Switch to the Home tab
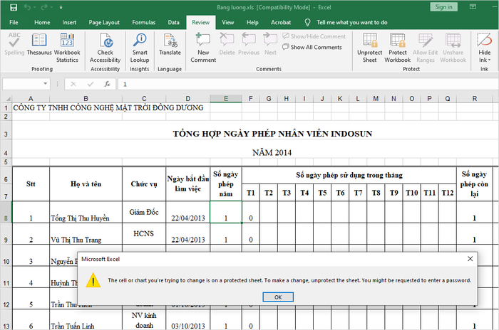 pyautogui.click(x=42, y=22)
